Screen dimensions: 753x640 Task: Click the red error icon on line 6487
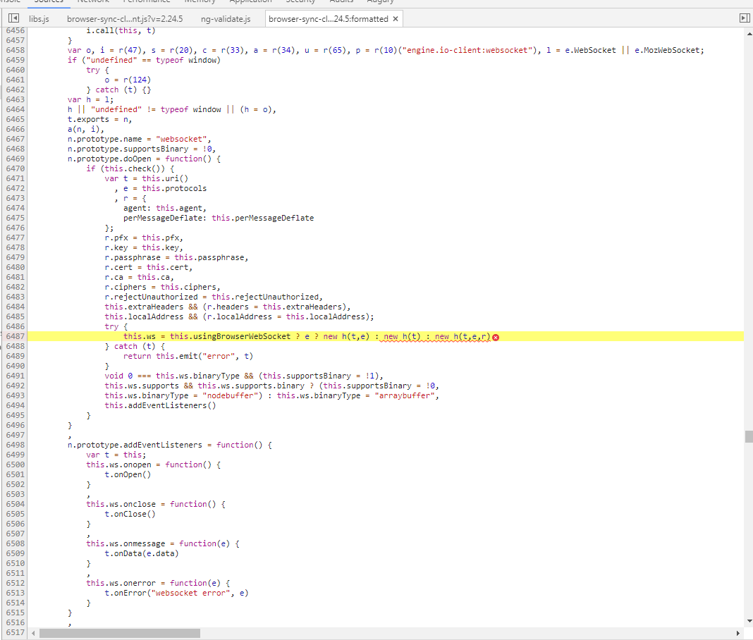click(496, 337)
